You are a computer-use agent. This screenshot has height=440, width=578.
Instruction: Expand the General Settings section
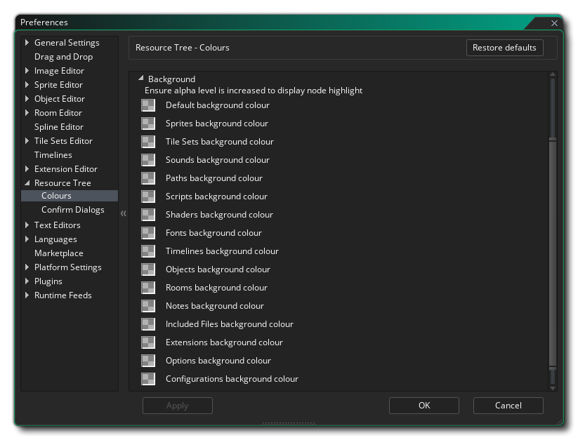(x=28, y=42)
